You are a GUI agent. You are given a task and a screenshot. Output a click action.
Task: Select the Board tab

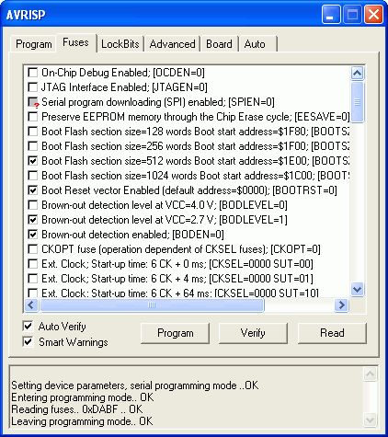(219, 44)
